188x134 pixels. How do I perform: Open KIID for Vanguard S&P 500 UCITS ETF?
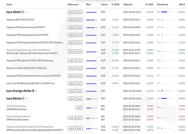79,20
